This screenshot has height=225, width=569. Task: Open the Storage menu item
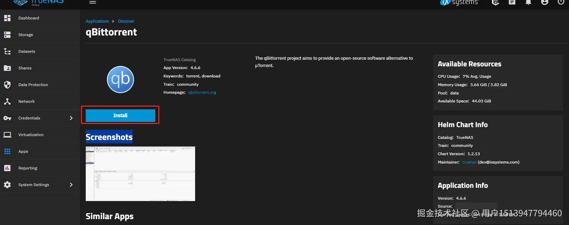40,35
